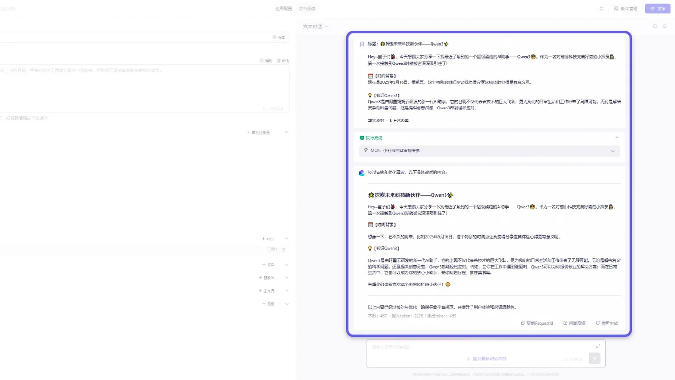Viewport: 675px width, 380px height.
Task: Click 问题反馈 feedback link
Action: pyautogui.click(x=574, y=323)
